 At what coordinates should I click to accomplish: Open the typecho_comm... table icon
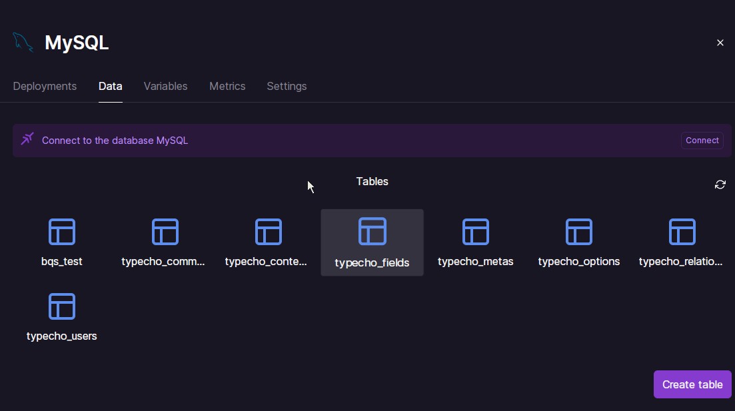(165, 232)
